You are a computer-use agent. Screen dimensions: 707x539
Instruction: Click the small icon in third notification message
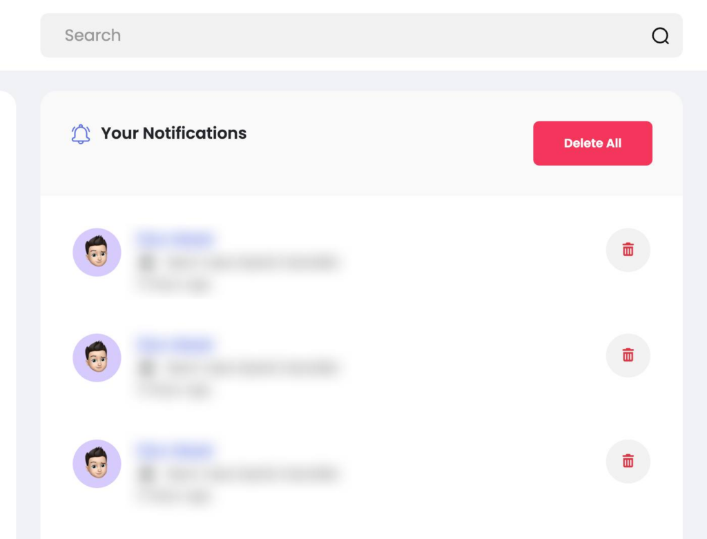(146, 473)
